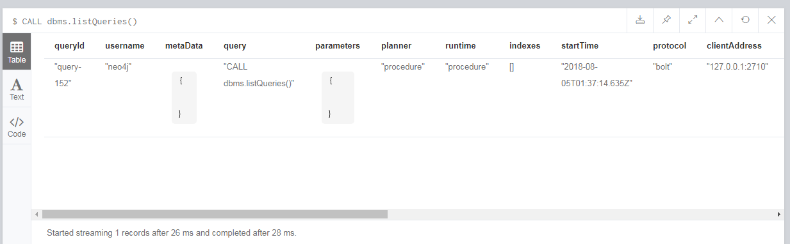
Task: Click the horizontal scrollbar thumb
Action: (x=215, y=215)
